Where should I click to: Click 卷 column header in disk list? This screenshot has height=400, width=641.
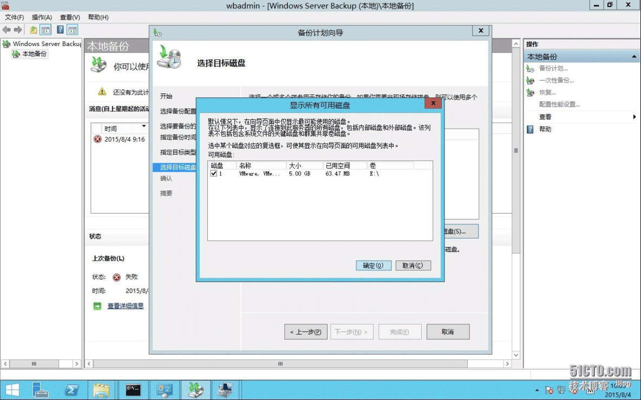coord(390,165)
